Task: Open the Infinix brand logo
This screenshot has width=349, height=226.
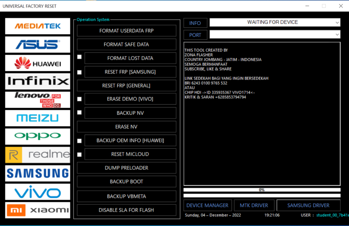Action: pos(37,81)
